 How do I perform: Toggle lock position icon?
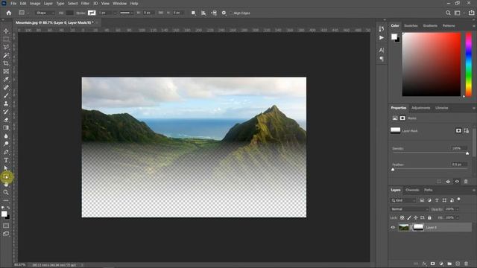(x=416, y=217)
